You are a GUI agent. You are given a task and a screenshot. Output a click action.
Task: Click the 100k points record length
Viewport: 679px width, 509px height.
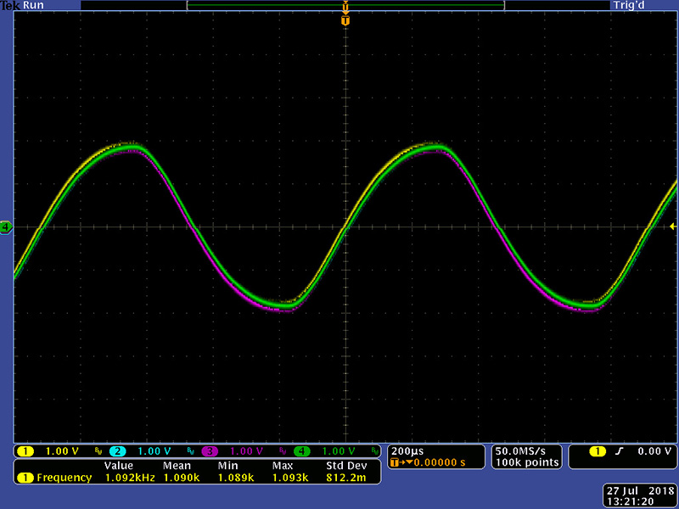point(528,462)
